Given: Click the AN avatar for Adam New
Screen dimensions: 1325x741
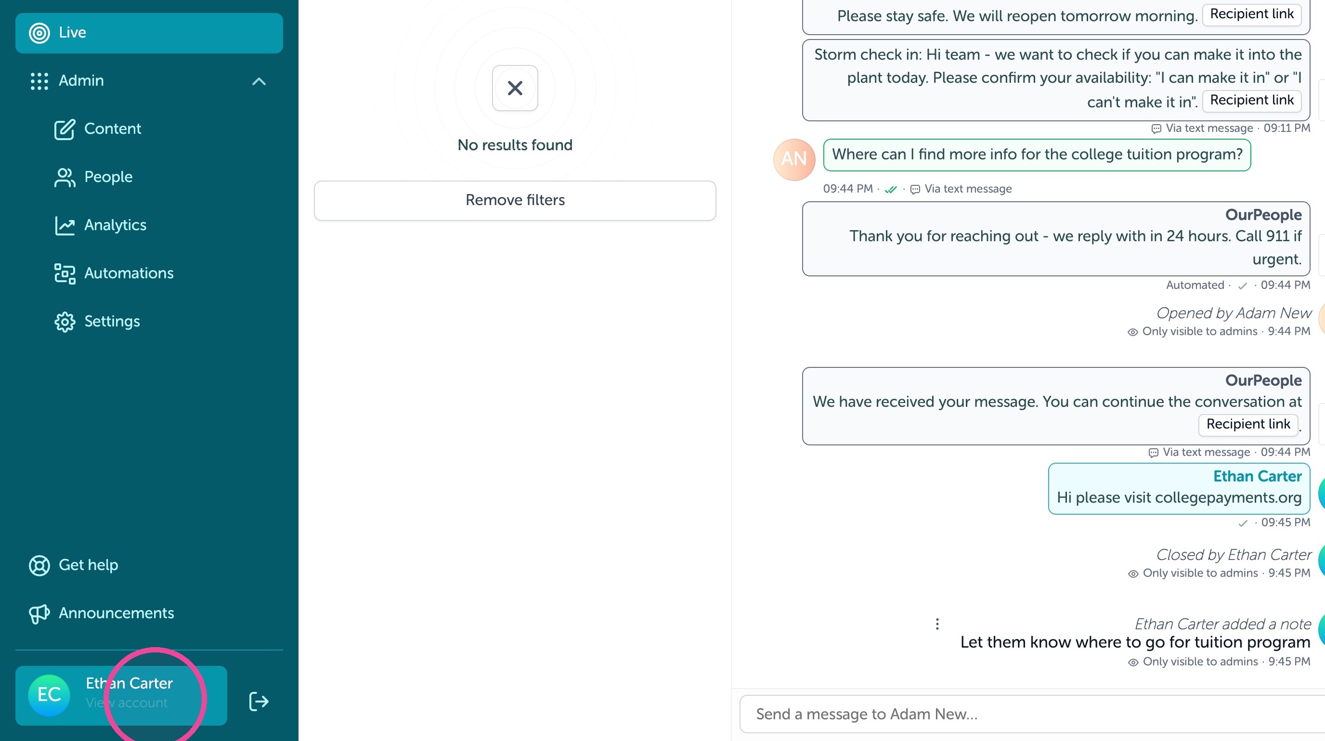Looking at the screenshot, I should click(794, 159).
